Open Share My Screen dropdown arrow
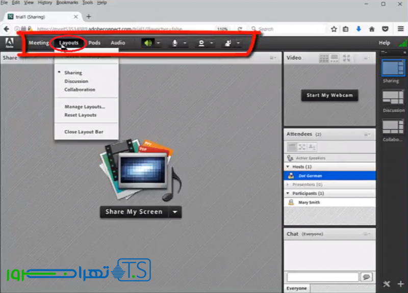The image size is (408, 293). point(175,212)
